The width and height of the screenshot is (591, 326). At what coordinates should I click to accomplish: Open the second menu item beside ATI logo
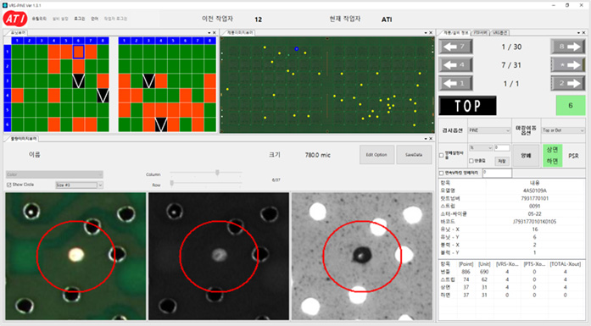point(60,19)
